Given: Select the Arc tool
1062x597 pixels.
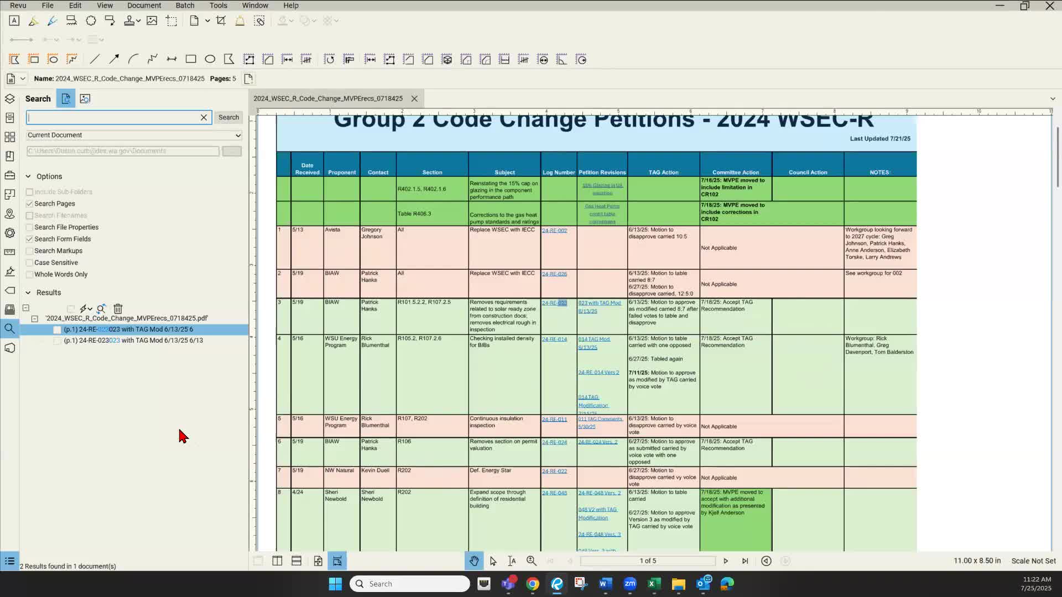Looking at the screenshot, I should (x=133, y=59).
